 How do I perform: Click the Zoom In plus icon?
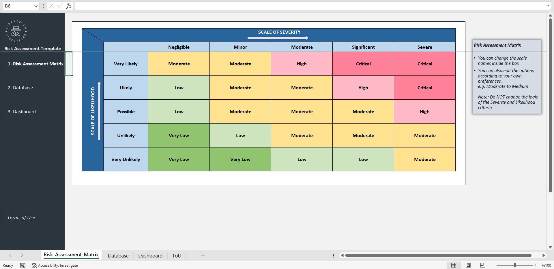(x=536, y=265)
